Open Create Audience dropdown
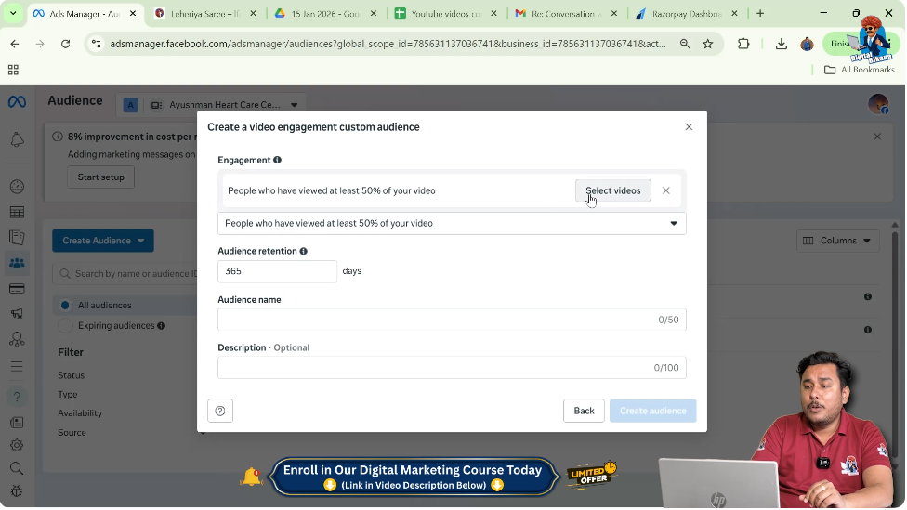The image size is (907, 510). [103, 241]
